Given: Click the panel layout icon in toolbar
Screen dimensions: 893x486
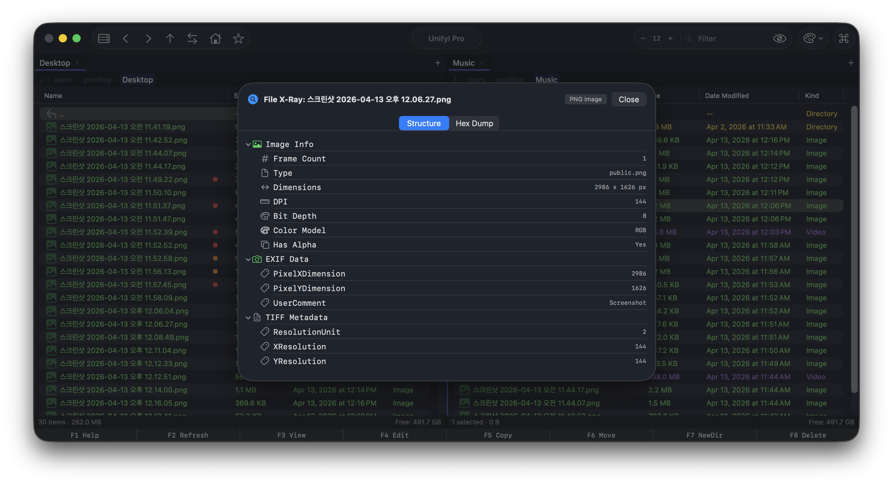Looking at the screenshot, I should pyautogui.click(x=104, y=39).
